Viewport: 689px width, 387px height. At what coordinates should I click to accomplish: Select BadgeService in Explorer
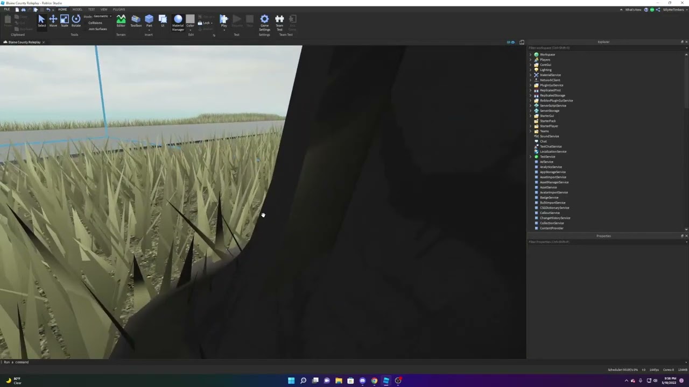[549, 198]
